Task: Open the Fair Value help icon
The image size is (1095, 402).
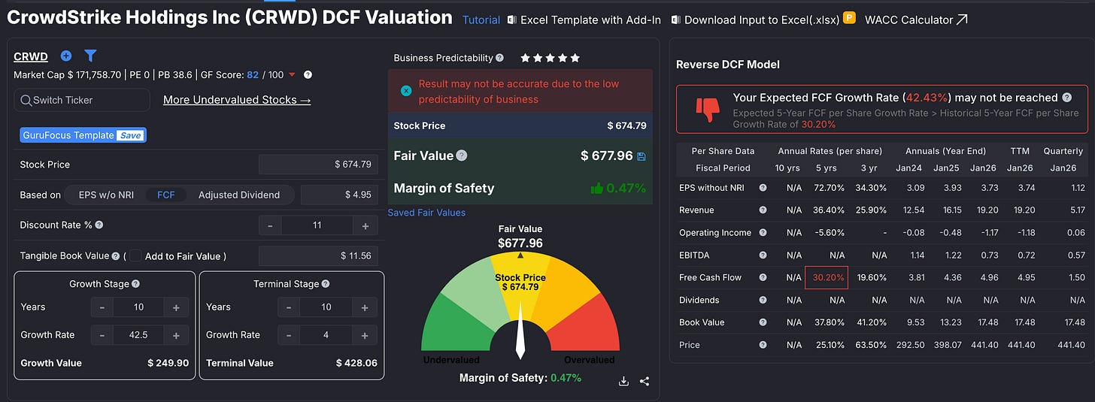Action: [x=462, y=156]
